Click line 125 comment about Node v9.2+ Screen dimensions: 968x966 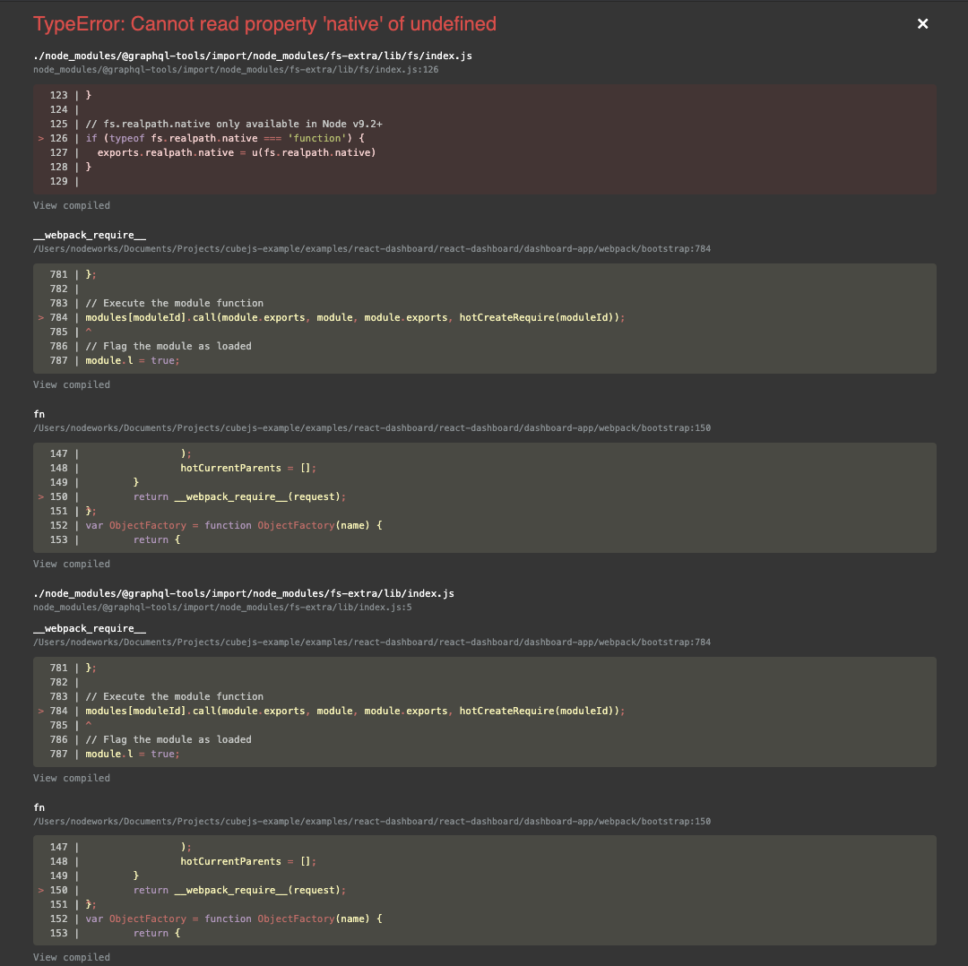tap(234, 124)
